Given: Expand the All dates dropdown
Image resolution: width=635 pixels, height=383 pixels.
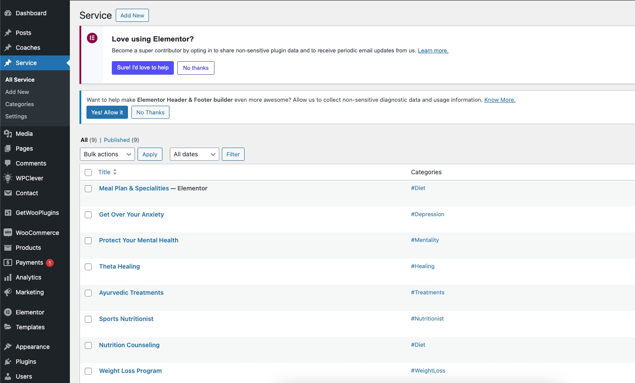Looking at the screenshot, I should pyautogui.click(x=194, y=154).
